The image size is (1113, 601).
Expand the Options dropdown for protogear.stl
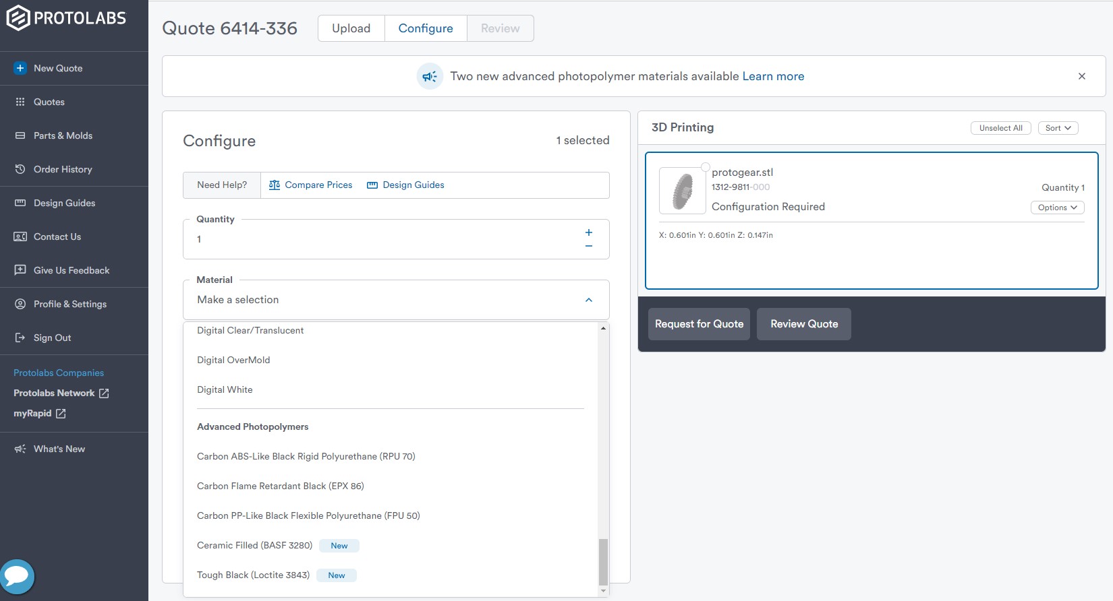(1057, 208)
